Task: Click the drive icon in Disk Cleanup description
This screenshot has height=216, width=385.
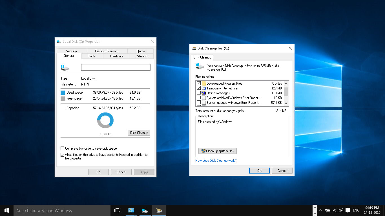Action: coord(200,66)
